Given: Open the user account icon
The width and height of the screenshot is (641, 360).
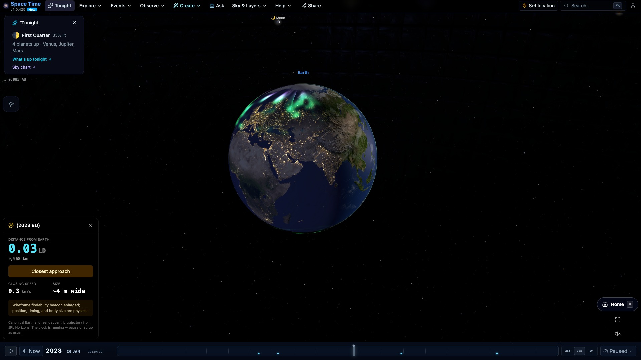Looking at the screenshot, I should [x=633, y=6].
